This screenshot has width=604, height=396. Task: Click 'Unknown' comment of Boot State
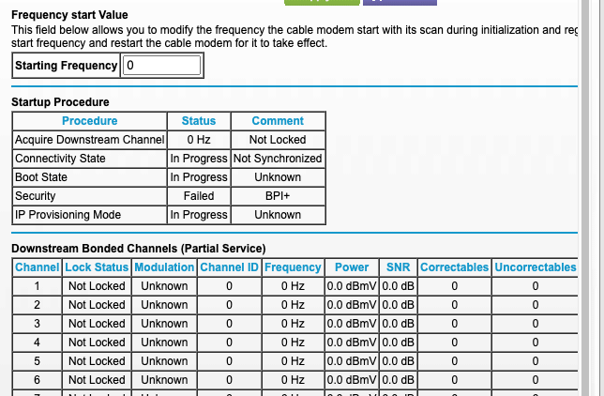point(278,177)
